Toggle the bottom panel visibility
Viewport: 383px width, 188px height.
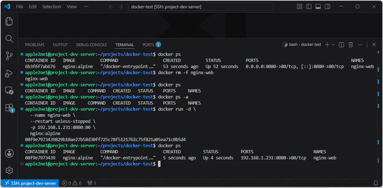click(x=318, y=7)
